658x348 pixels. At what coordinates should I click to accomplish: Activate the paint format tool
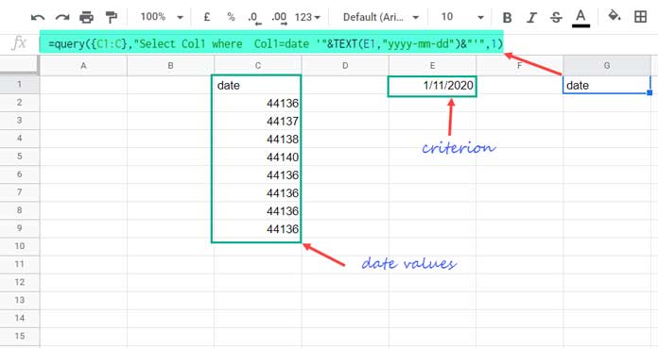111,18
